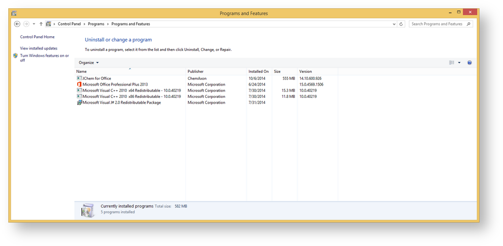Screen dimensions: 503x246
Task: Click the Search Programs and Features box
Action: click(437, 24)
